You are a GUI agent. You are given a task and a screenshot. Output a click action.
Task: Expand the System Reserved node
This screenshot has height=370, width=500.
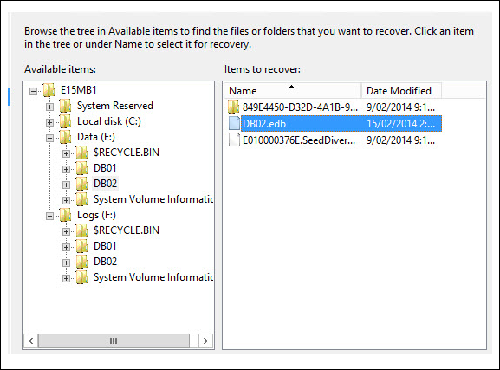point(49,107)
